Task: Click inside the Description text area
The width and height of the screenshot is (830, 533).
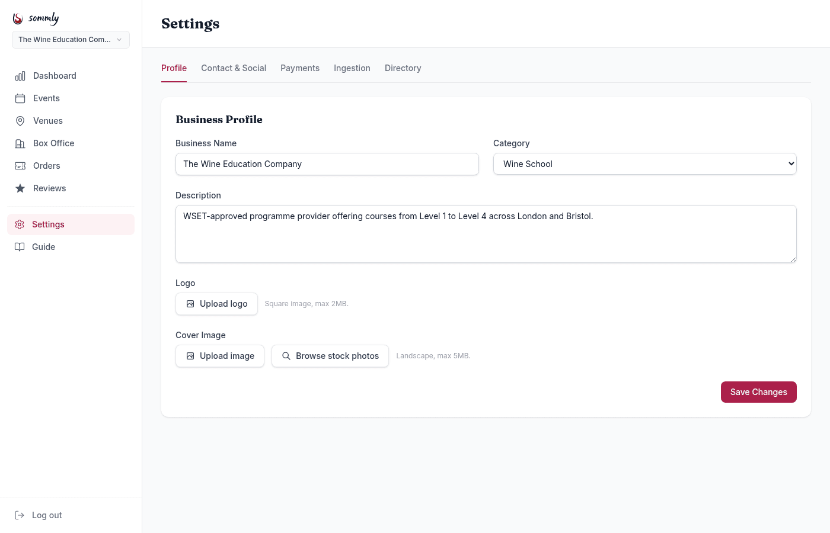Action: click(486, 234)
